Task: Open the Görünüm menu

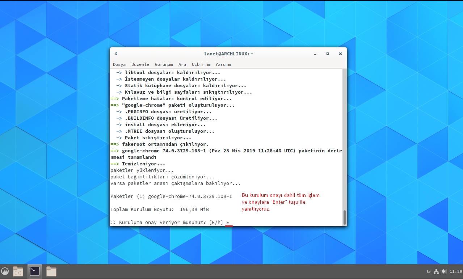Action: tap(164, 64)
